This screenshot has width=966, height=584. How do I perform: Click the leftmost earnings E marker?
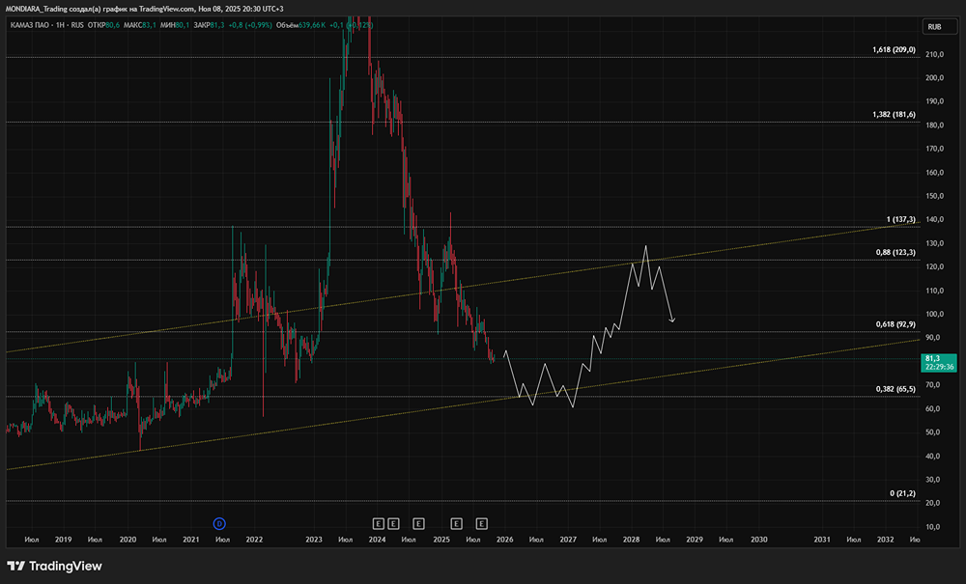coord(379,523)
